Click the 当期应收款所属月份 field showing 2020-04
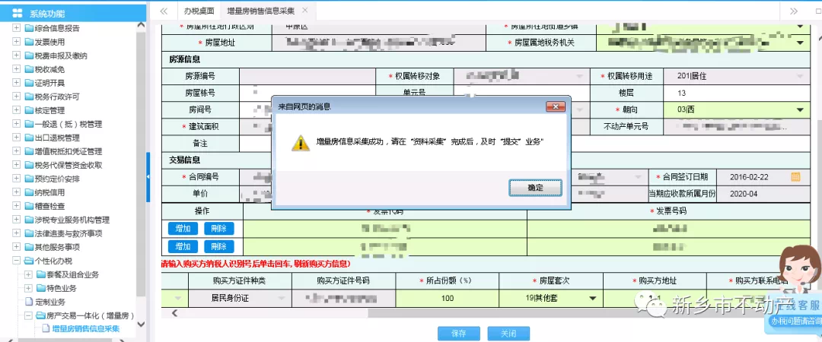 pos(763,193)
